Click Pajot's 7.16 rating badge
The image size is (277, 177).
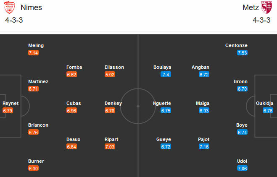[x=204, y=147]
